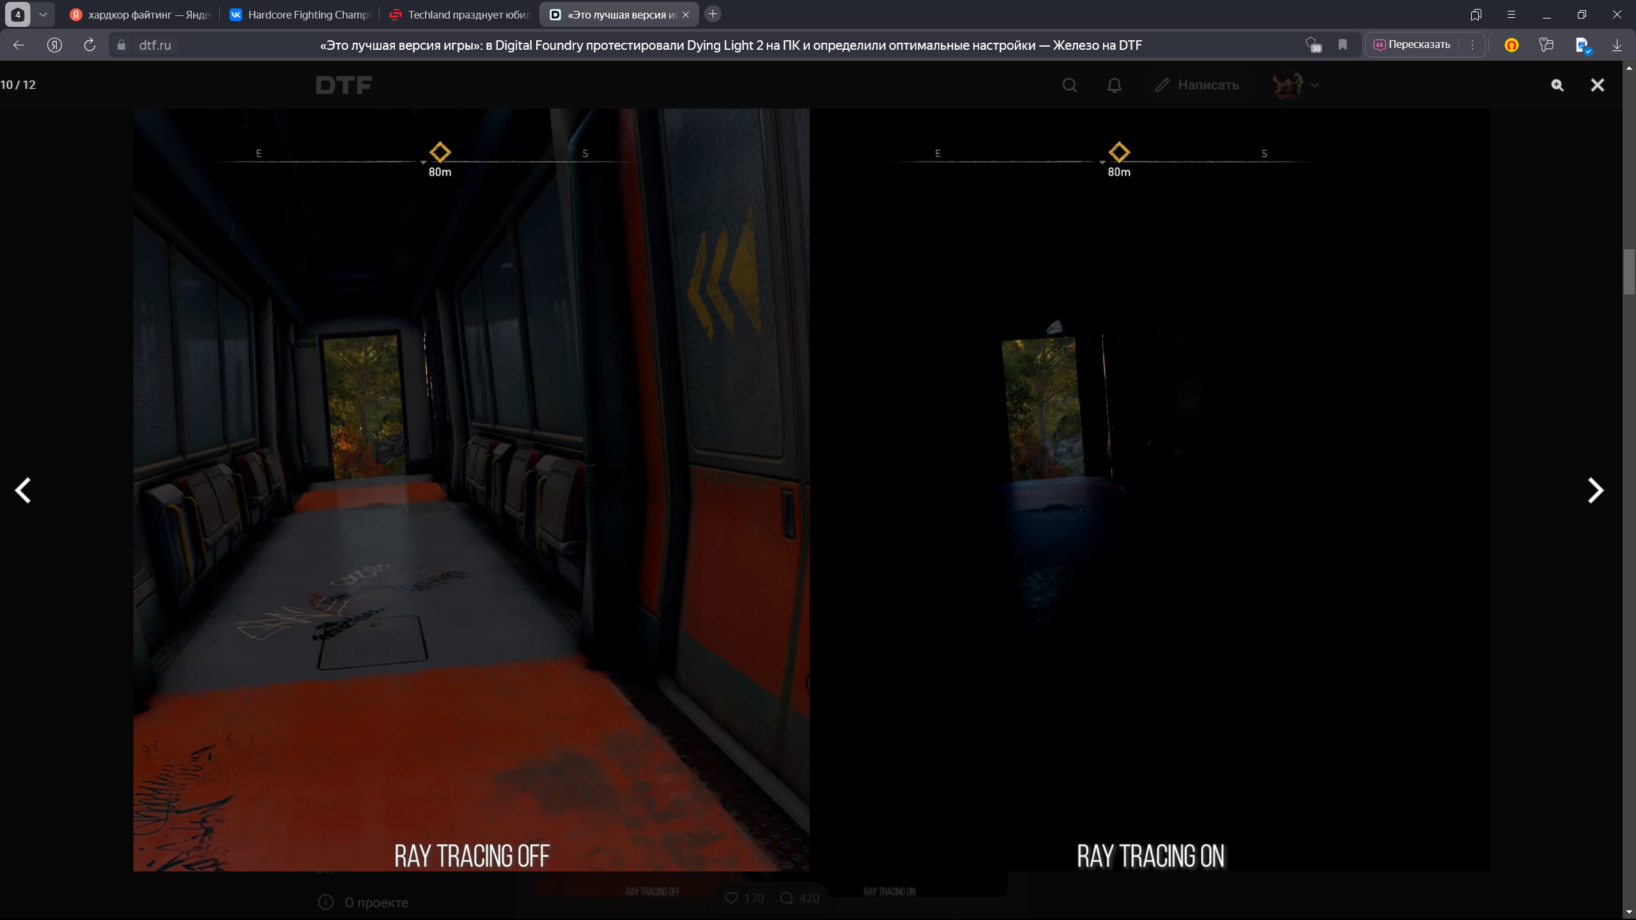Click the DTF logo
This screenshot has width=1636, height=920.
pyautogui.click(x=344, y=85)
